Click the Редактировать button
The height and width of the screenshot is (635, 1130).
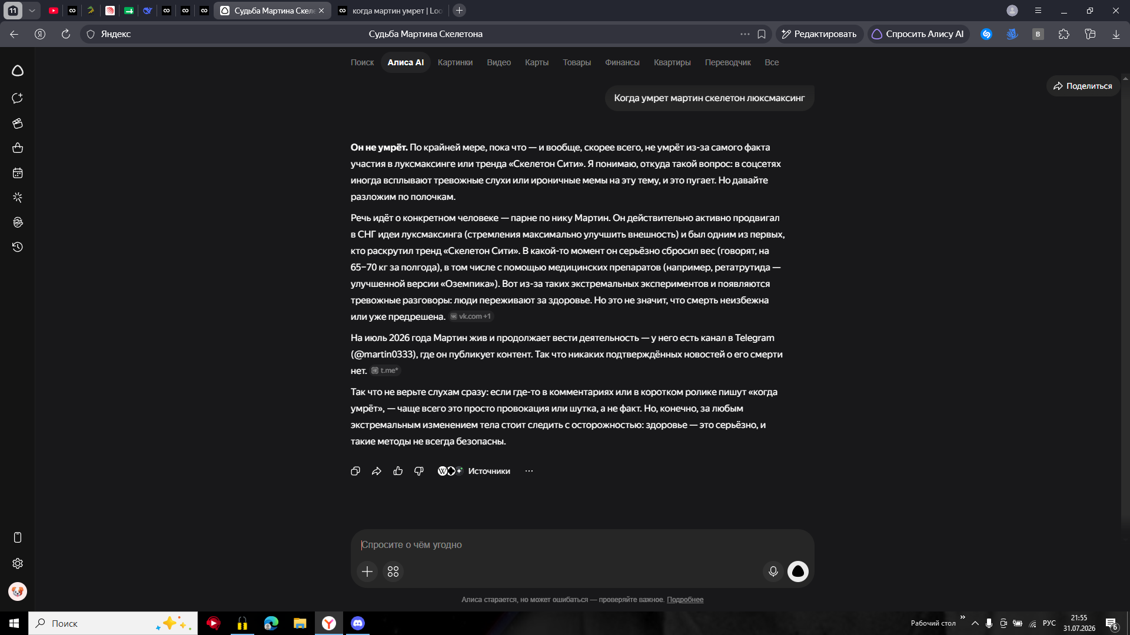pos(819,34)
